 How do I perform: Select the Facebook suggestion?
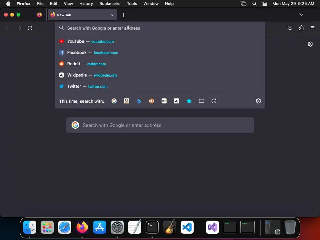tap(160, 52)
